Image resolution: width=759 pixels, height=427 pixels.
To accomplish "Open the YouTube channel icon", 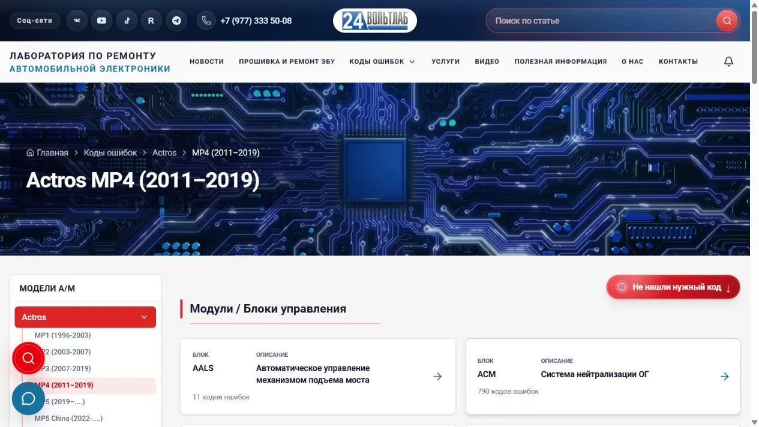I will click(102, 20).
